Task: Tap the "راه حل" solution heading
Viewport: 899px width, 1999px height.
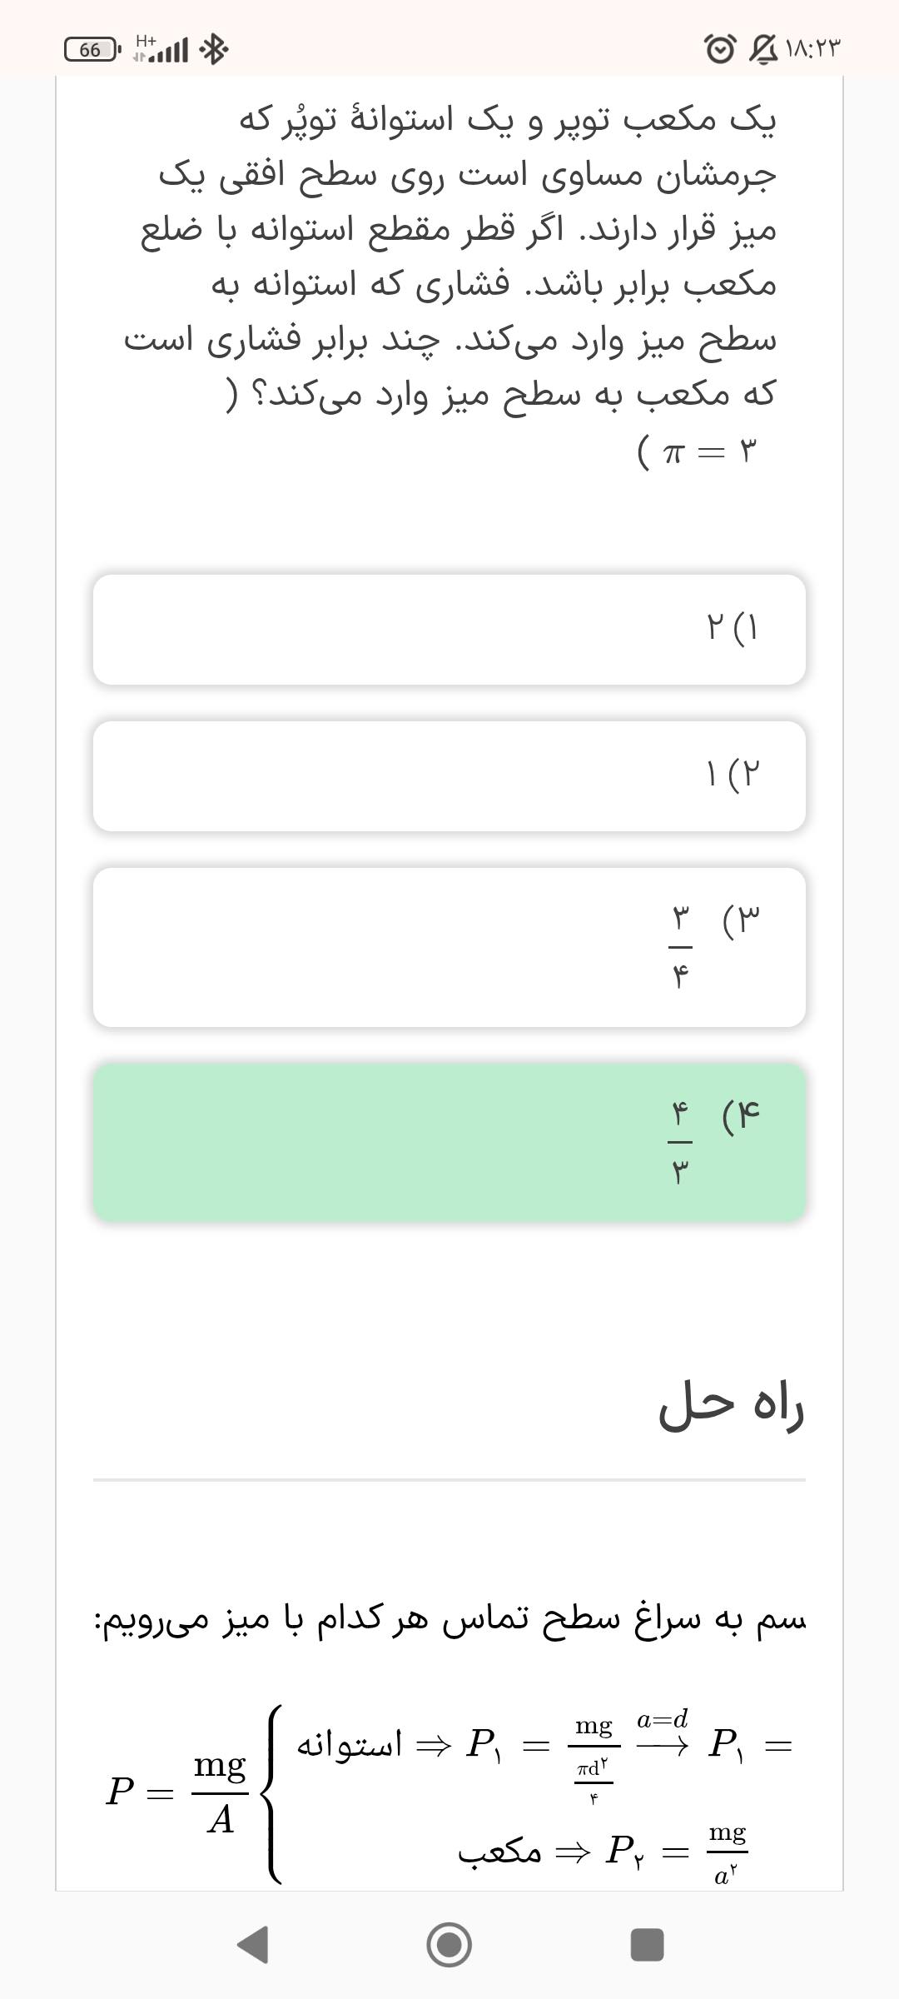Action: (731, 1407)
